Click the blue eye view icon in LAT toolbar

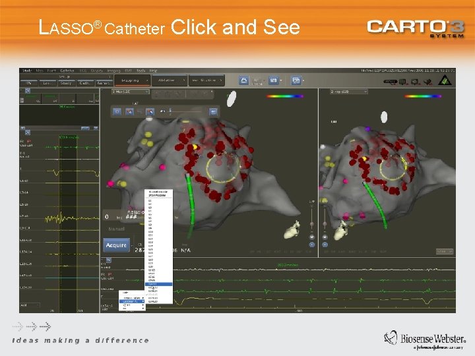(117, 111)
